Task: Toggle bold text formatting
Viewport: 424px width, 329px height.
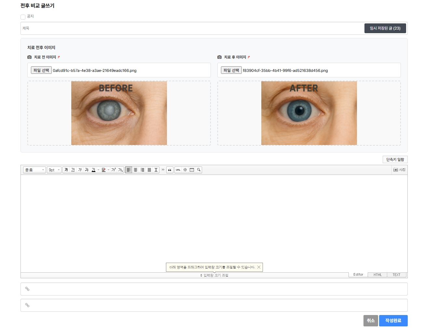Action: tap(66, 170)
